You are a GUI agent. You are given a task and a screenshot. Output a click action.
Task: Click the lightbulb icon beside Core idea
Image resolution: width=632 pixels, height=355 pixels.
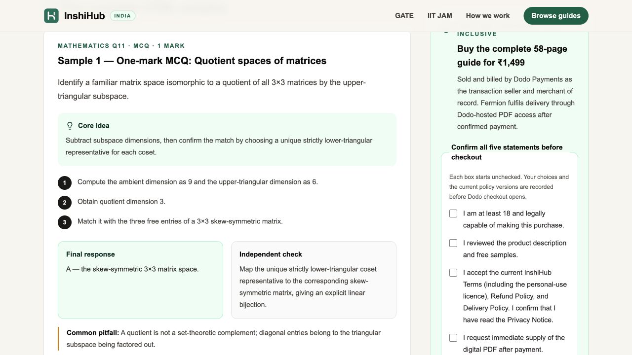70,126
